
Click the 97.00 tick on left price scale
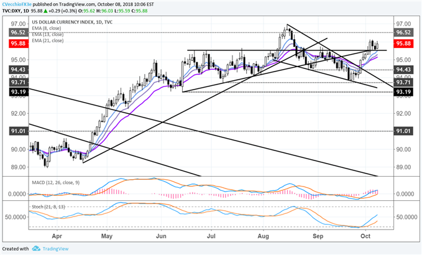(x=18, y=24)
